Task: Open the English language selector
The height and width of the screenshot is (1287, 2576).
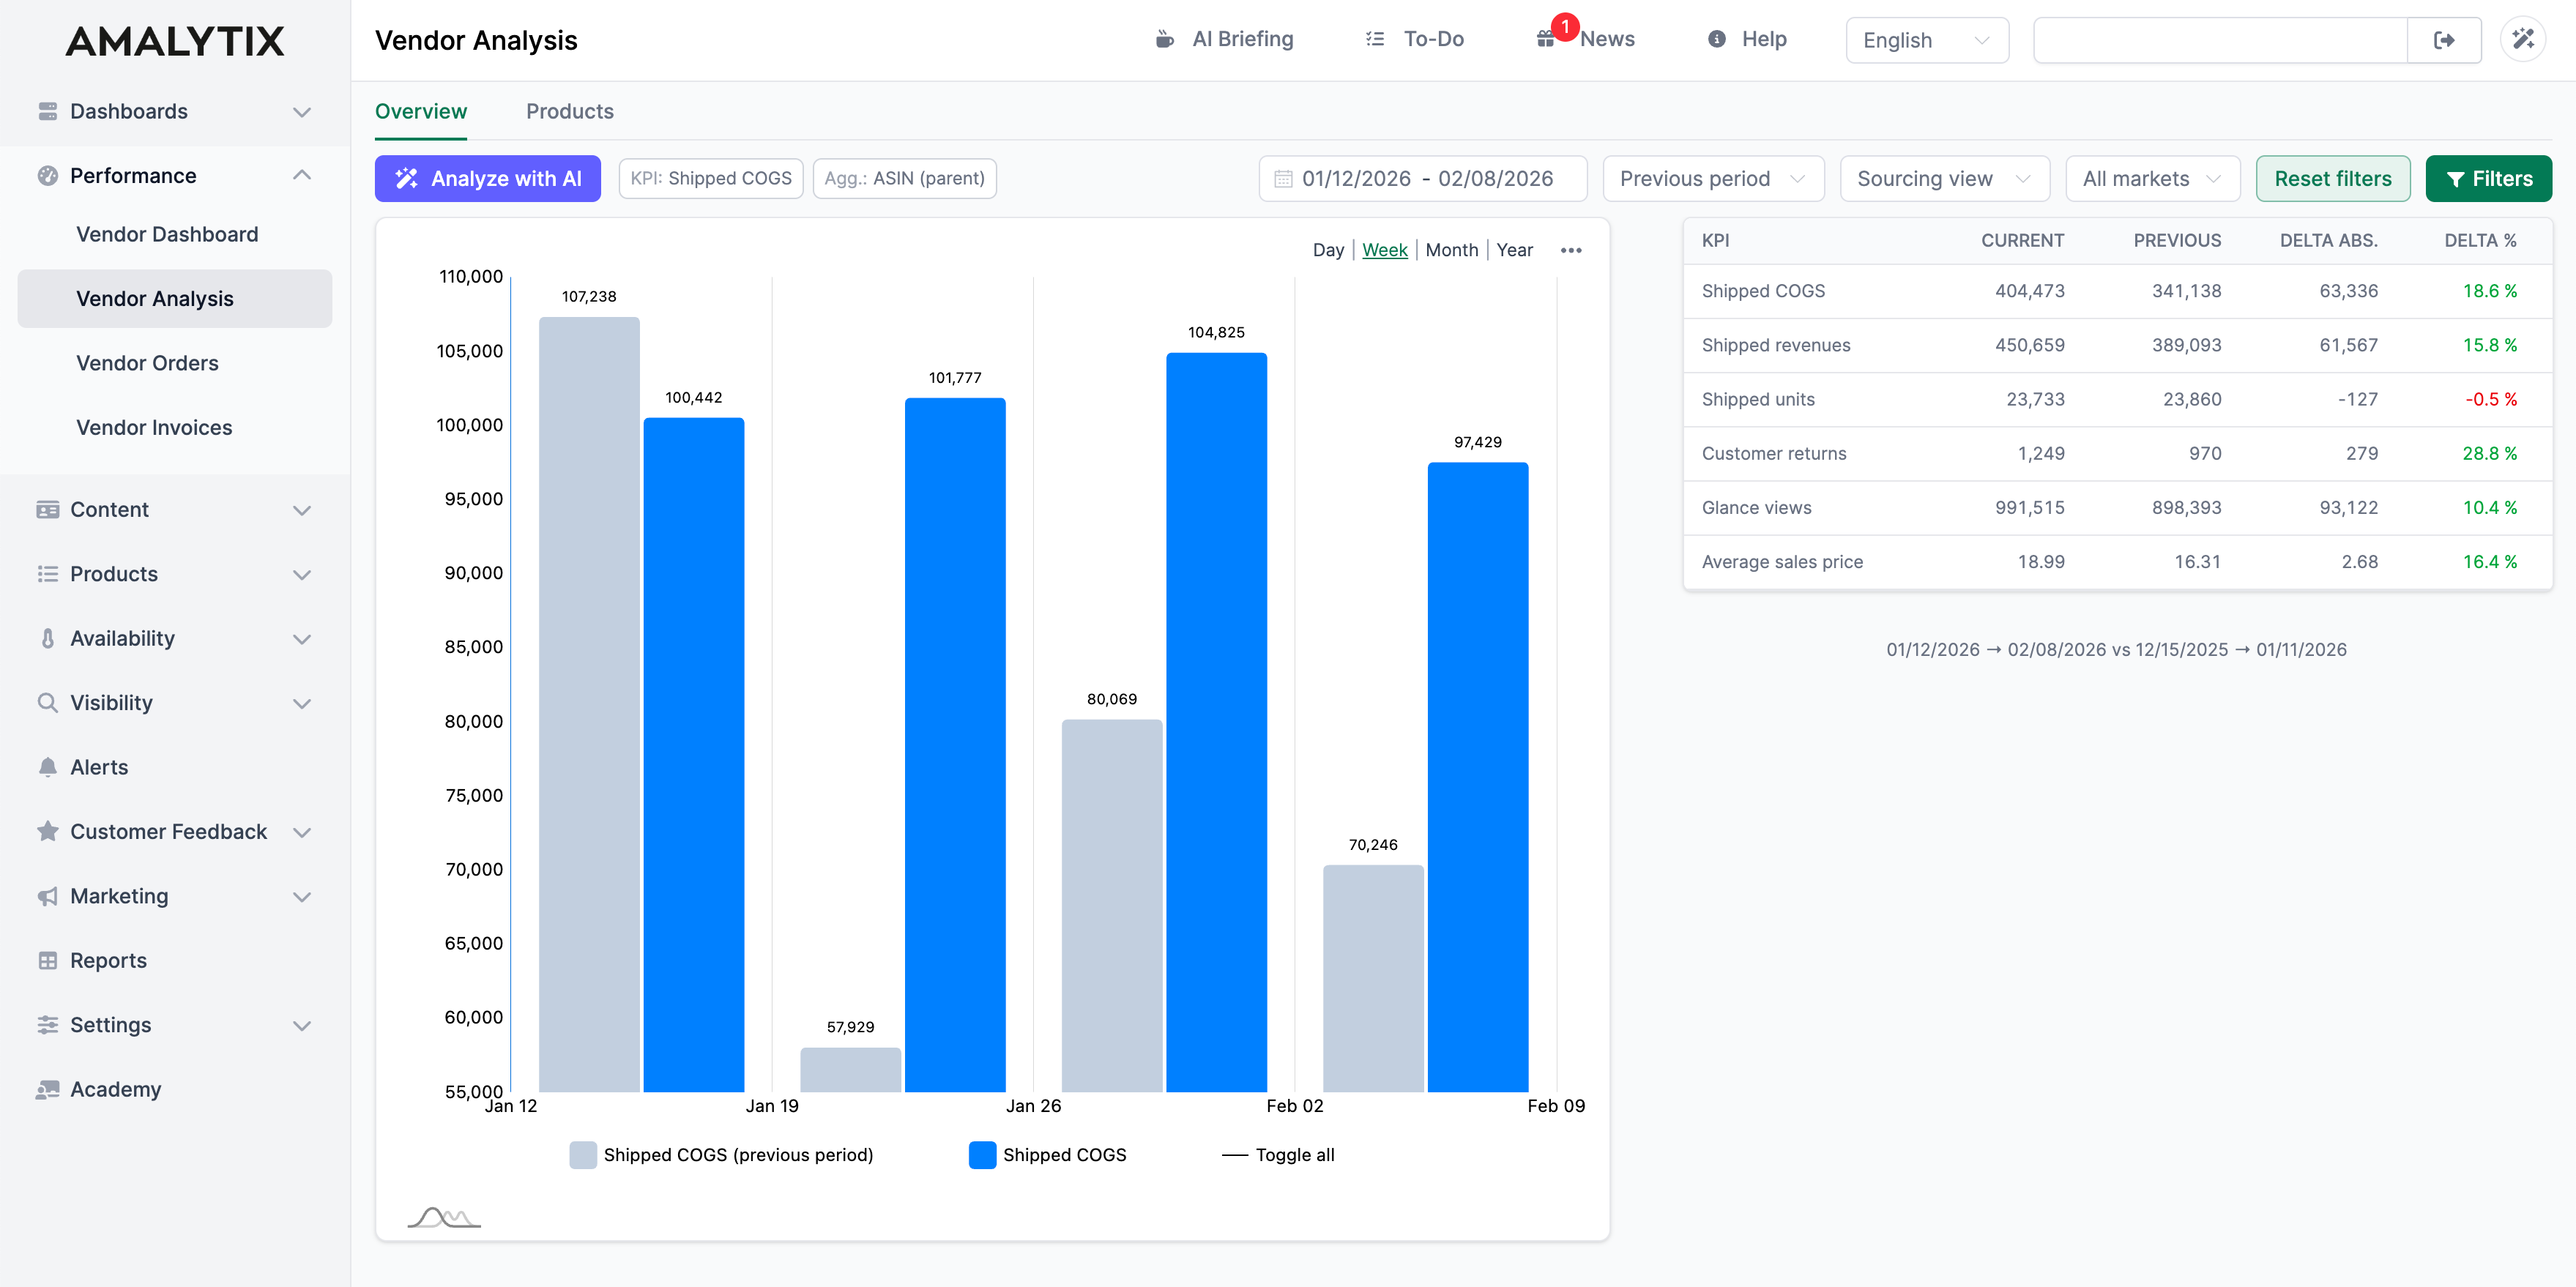Action: [1926, 40]
